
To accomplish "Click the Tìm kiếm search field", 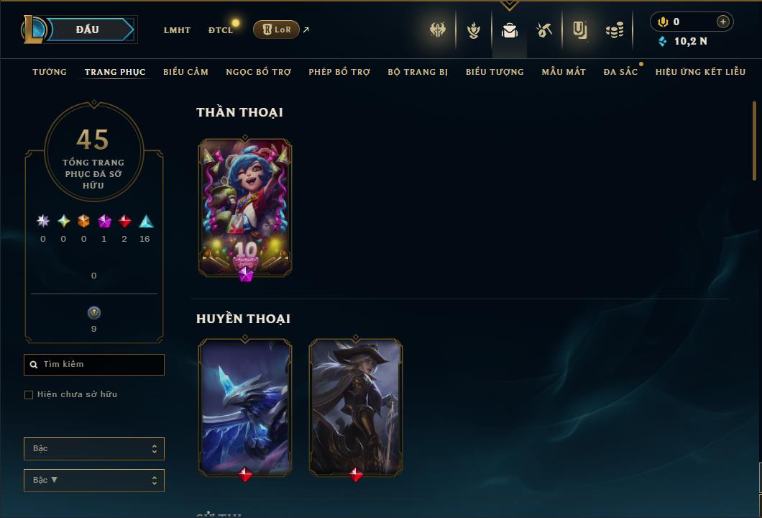I will pyautogui.click(x=94, y=364).
